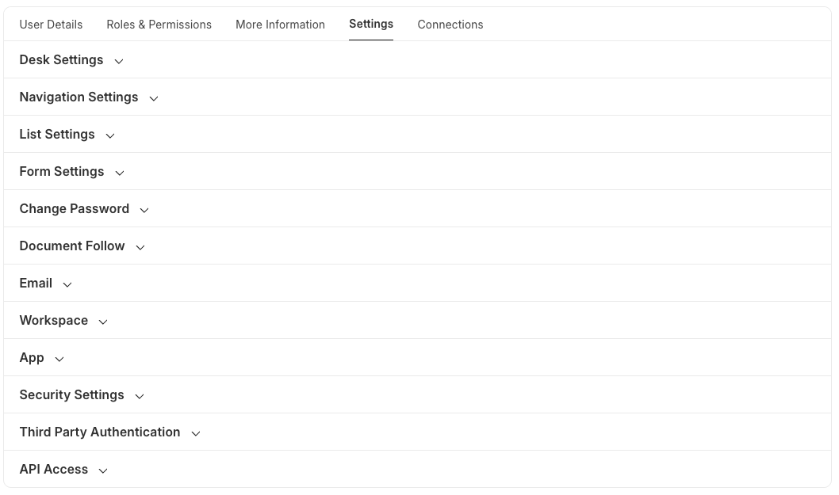Open the Roles & Permissions tab

(x=159, y=25)
